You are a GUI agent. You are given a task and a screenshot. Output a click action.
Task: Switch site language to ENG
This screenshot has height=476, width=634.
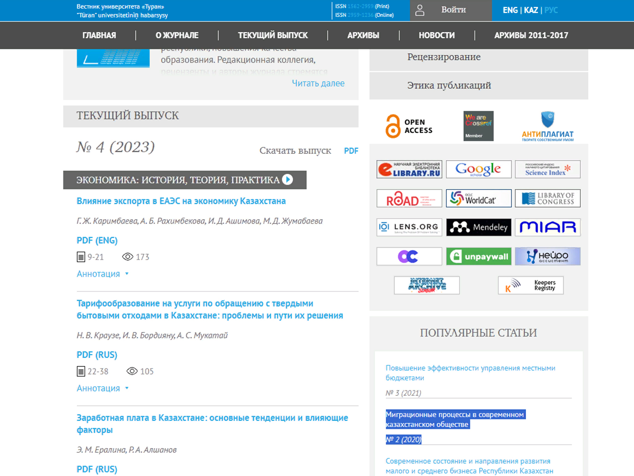[510, 10]
